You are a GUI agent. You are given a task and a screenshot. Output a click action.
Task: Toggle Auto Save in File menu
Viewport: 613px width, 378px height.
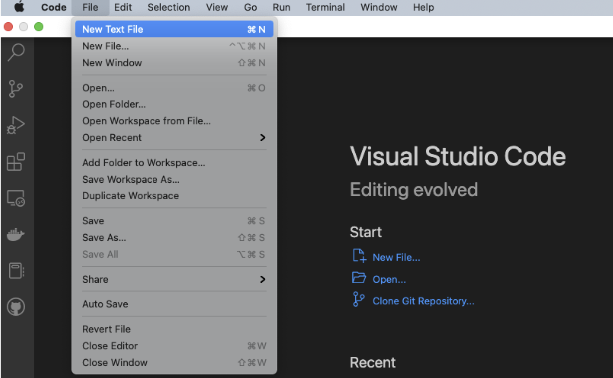105,304
